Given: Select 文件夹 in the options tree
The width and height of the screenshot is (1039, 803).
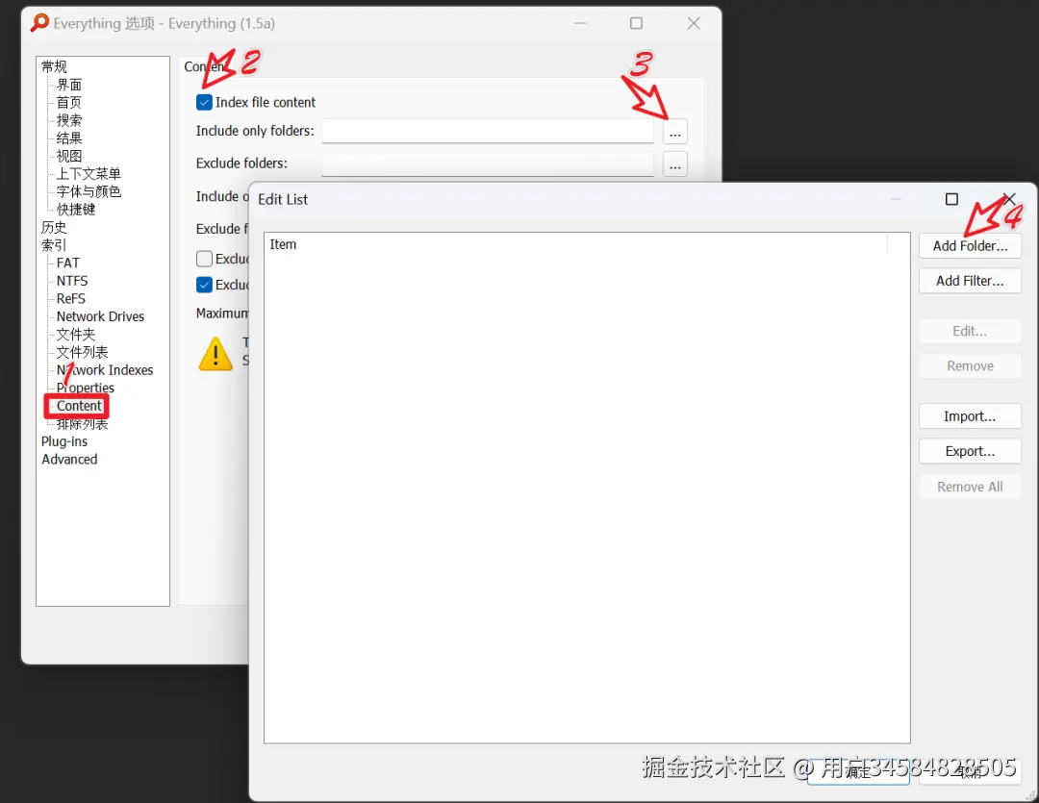Looking at the screenshot, I should pyautogui.click(x=76, y=335).
